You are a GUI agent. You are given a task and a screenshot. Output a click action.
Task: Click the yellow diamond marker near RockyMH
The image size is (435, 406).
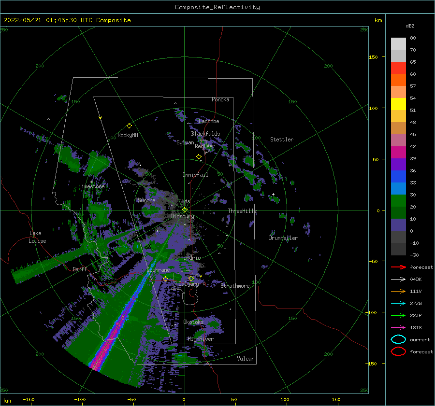[x=129, y=126]
